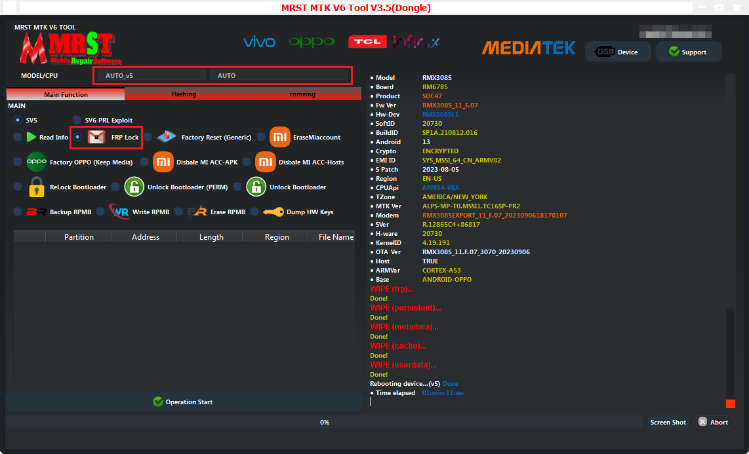Click the green OPPO Factory icon

pos(37,162)
